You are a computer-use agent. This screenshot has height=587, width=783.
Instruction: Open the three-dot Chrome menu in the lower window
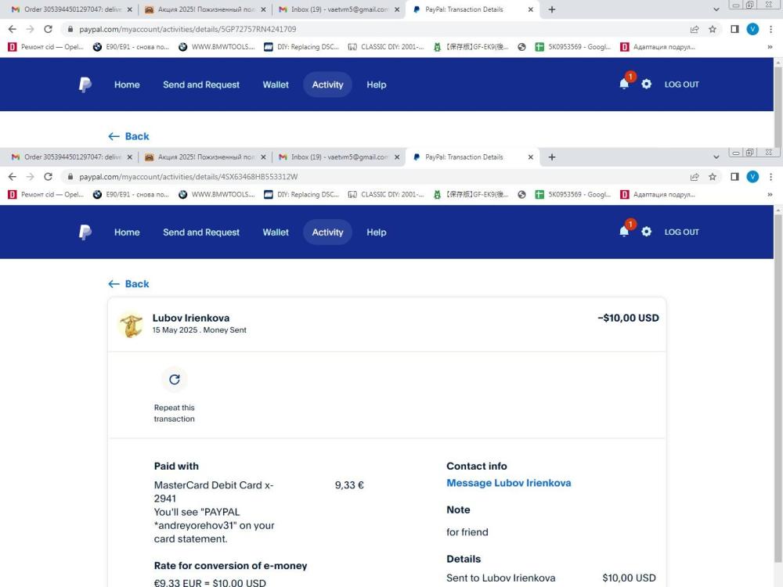click(771, 177)
